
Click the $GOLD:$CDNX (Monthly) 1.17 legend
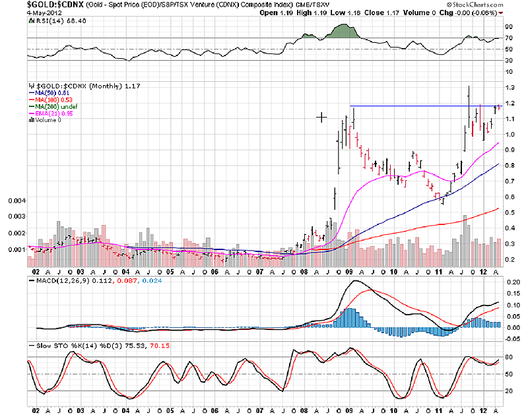click(x=88, y=86)
